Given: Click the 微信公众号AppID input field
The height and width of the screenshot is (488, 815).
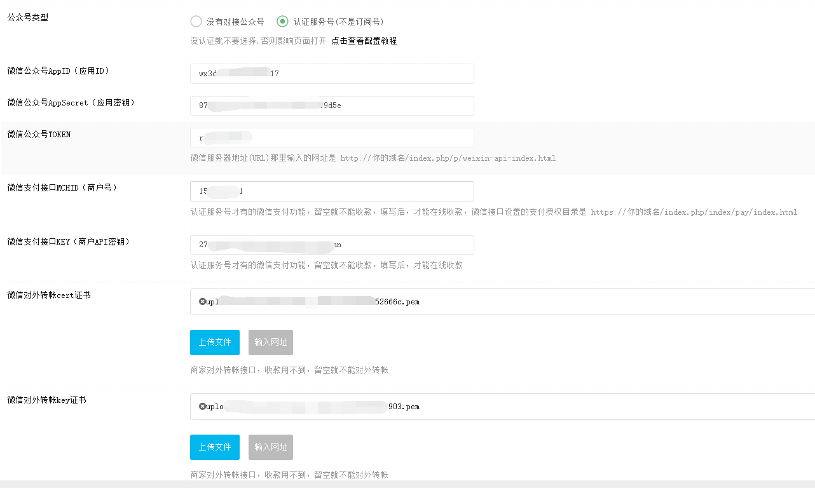Looking at the screenshot, I should [x=332, y=74].
